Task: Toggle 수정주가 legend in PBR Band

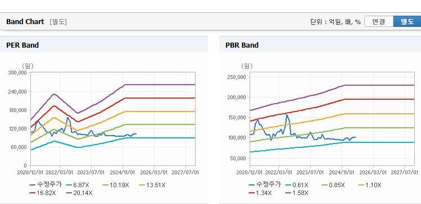Action: pyautogui.click(x=265, y=185)
